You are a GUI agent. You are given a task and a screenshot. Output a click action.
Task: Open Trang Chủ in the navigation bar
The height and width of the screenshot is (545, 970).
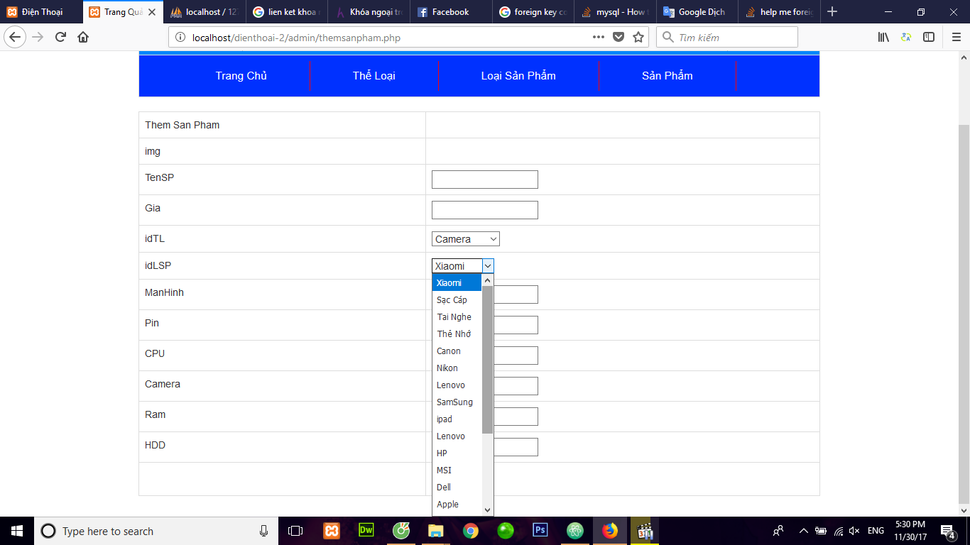point(241,76)
